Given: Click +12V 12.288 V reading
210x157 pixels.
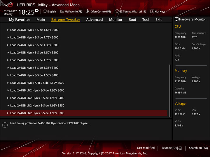Looking at the screenshot, I should point(180,114).
